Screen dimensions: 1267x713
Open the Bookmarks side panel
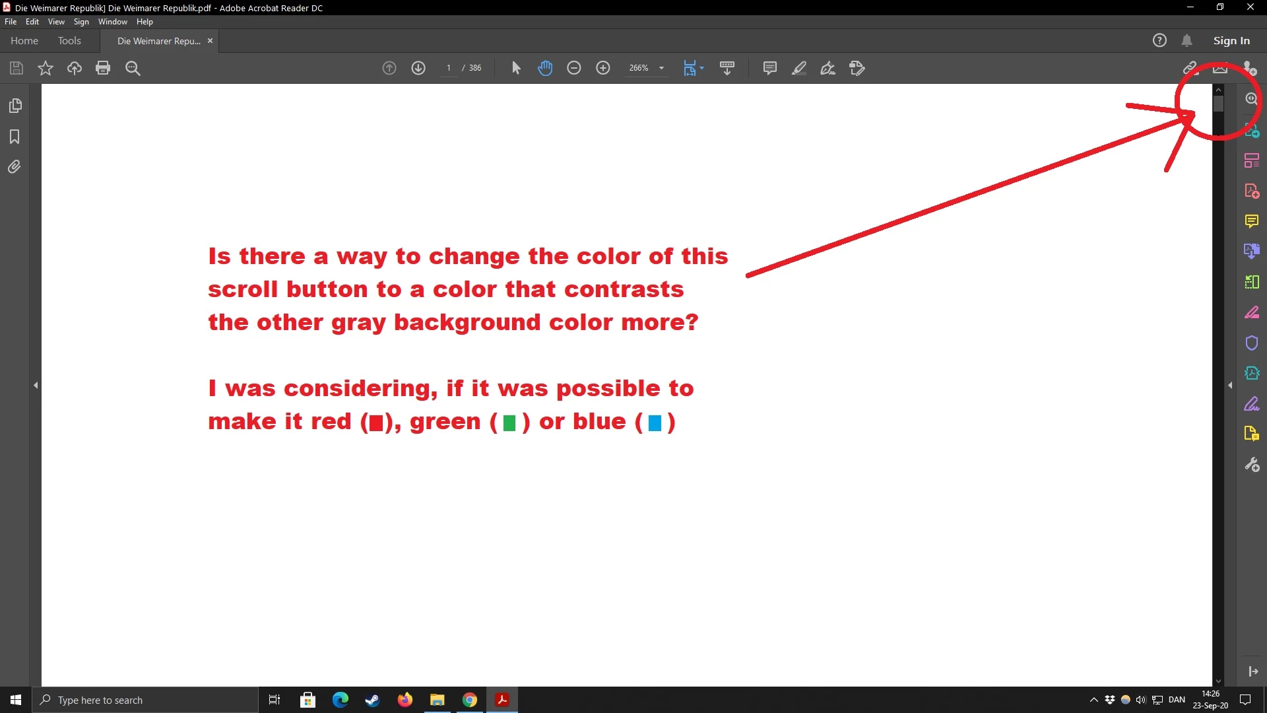click(15, 137)
